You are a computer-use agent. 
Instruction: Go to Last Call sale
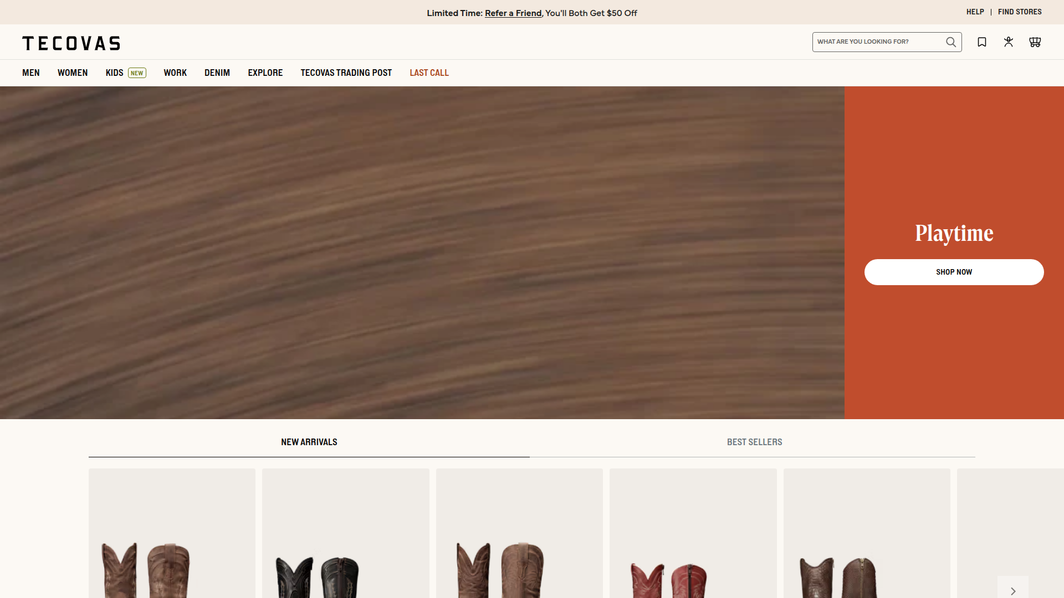429,73
